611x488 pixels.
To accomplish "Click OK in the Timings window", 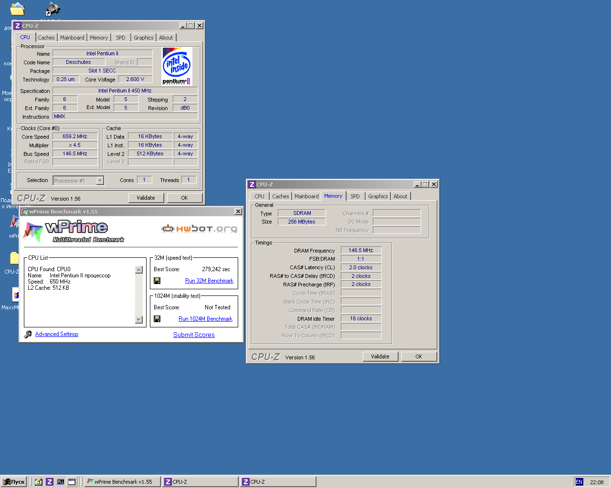I will coord(419,356).
